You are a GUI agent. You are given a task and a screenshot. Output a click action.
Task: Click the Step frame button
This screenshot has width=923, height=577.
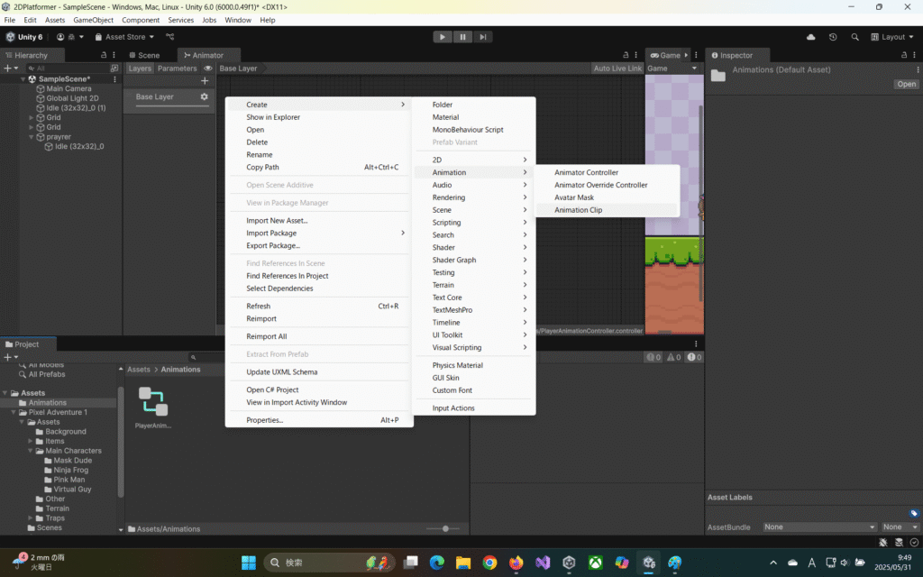(x=483, y=36)
